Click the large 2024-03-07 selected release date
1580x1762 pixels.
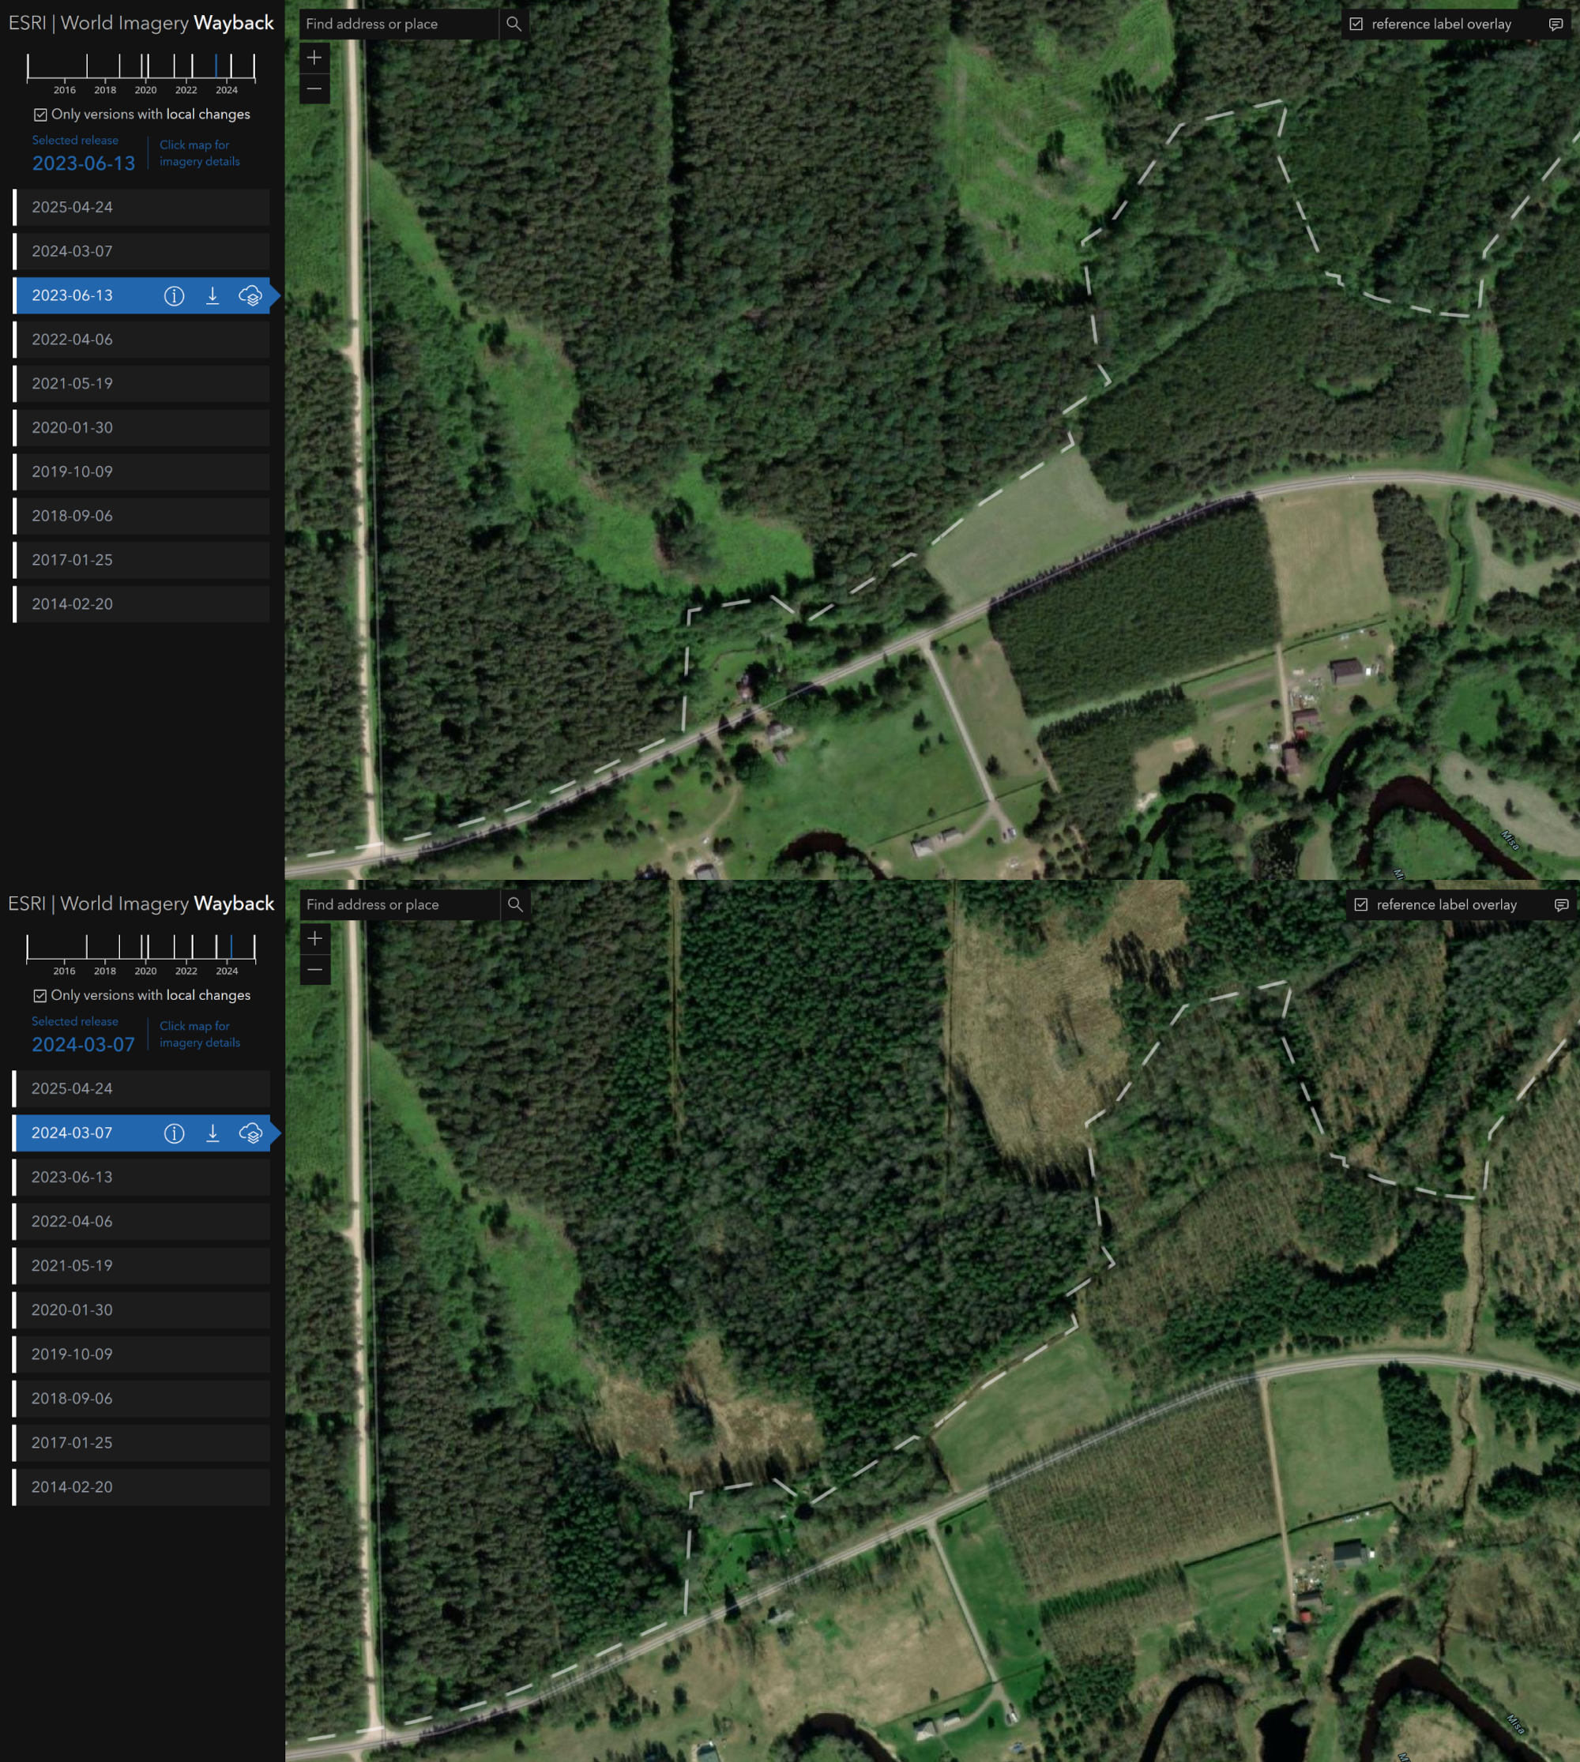coord(83,1045)
